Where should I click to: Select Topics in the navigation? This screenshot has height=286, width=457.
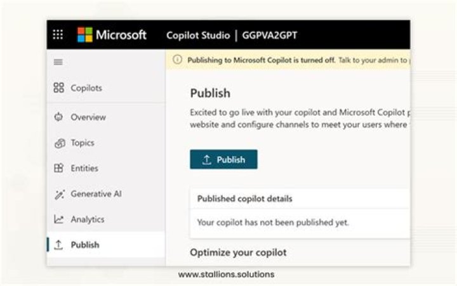point(83,143)
